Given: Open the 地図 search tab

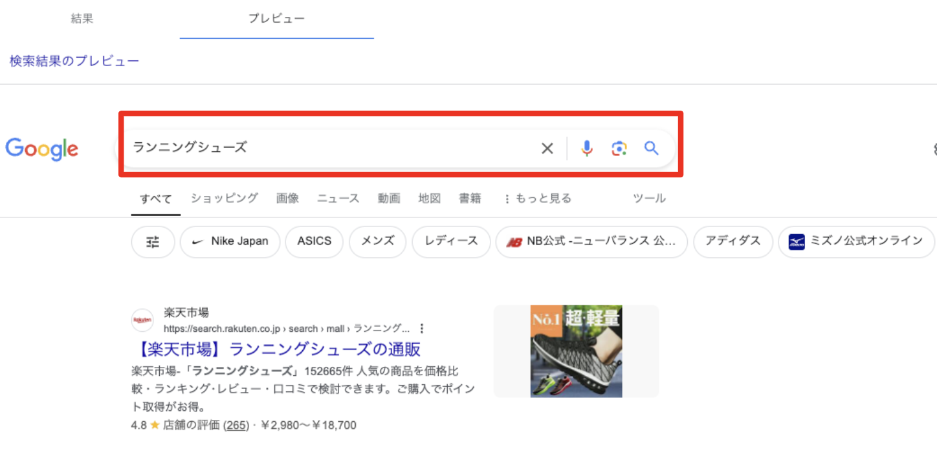Looking at the screenshot, I should click(x=430, y=198).
